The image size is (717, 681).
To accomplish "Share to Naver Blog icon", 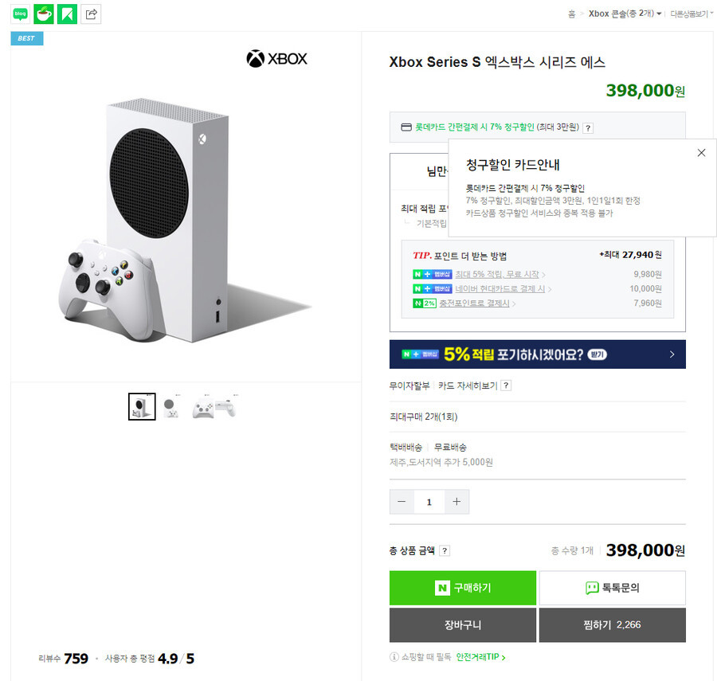I will 20,14.
